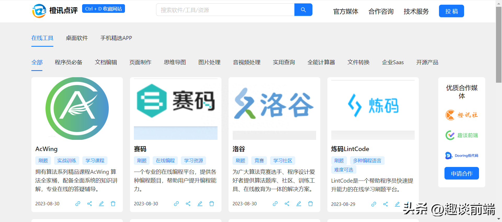Select the 实用查询 category
The image size is (502, 222).
[284, 62]
